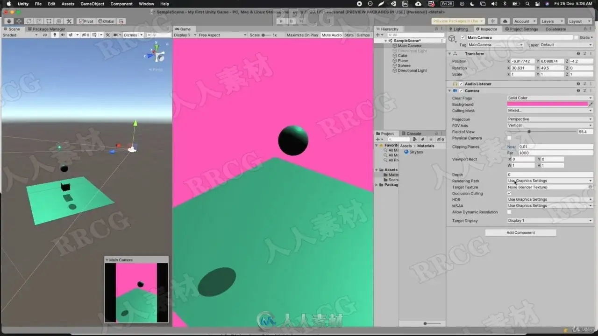Open MSAA dropdown
The height and width of the screenshot is (336, 598).
pyautogui.click(x=550, y=206)
